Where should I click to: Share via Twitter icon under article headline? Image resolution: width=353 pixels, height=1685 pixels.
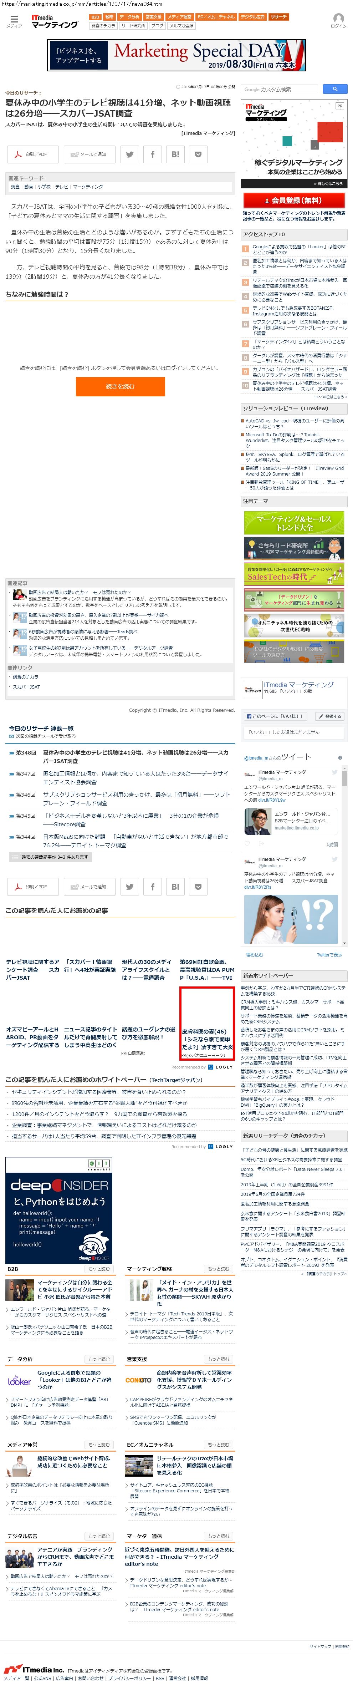click(x=129, y=154)
